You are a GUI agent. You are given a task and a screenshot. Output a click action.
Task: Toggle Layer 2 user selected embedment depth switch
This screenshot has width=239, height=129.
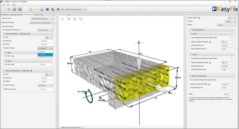tap(232, 58)
